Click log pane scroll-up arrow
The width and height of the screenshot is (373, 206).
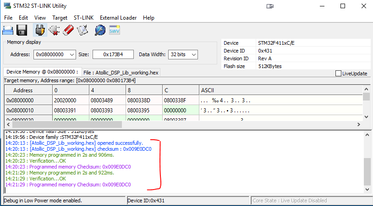368,135
